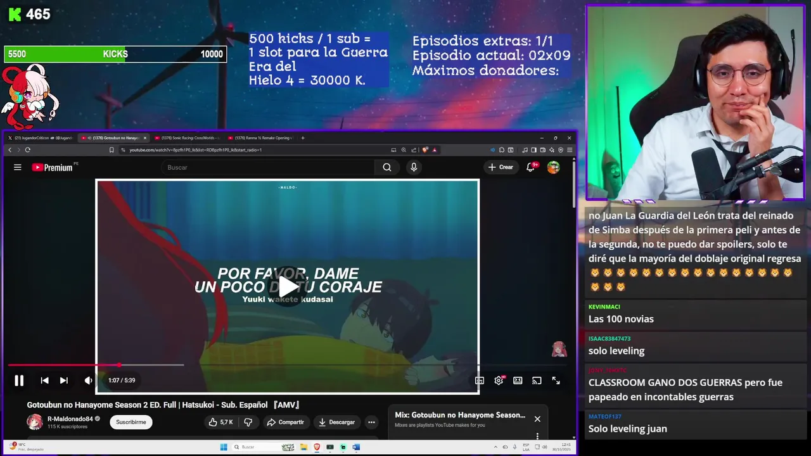Close the Mix playlist panel with X

(537, 419)
